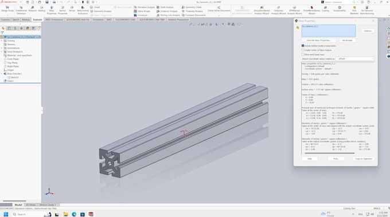Click Override Mass Properties button
The image size is (390, 217).
click(319, 40)
